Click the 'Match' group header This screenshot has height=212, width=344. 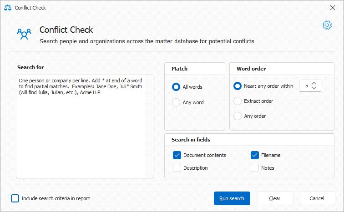179,69
